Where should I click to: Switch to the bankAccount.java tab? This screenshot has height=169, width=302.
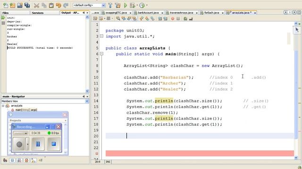pyautogui.click(x=148, y=13)
